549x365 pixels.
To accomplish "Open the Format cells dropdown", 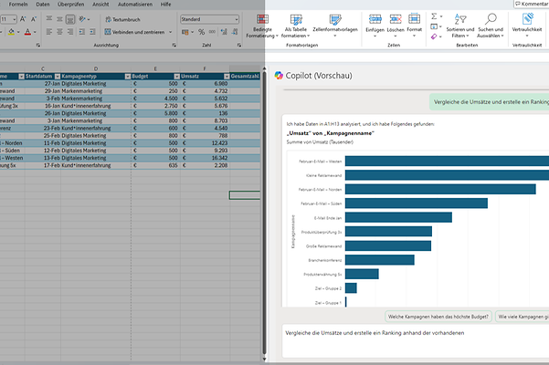I will coord(414,23).
